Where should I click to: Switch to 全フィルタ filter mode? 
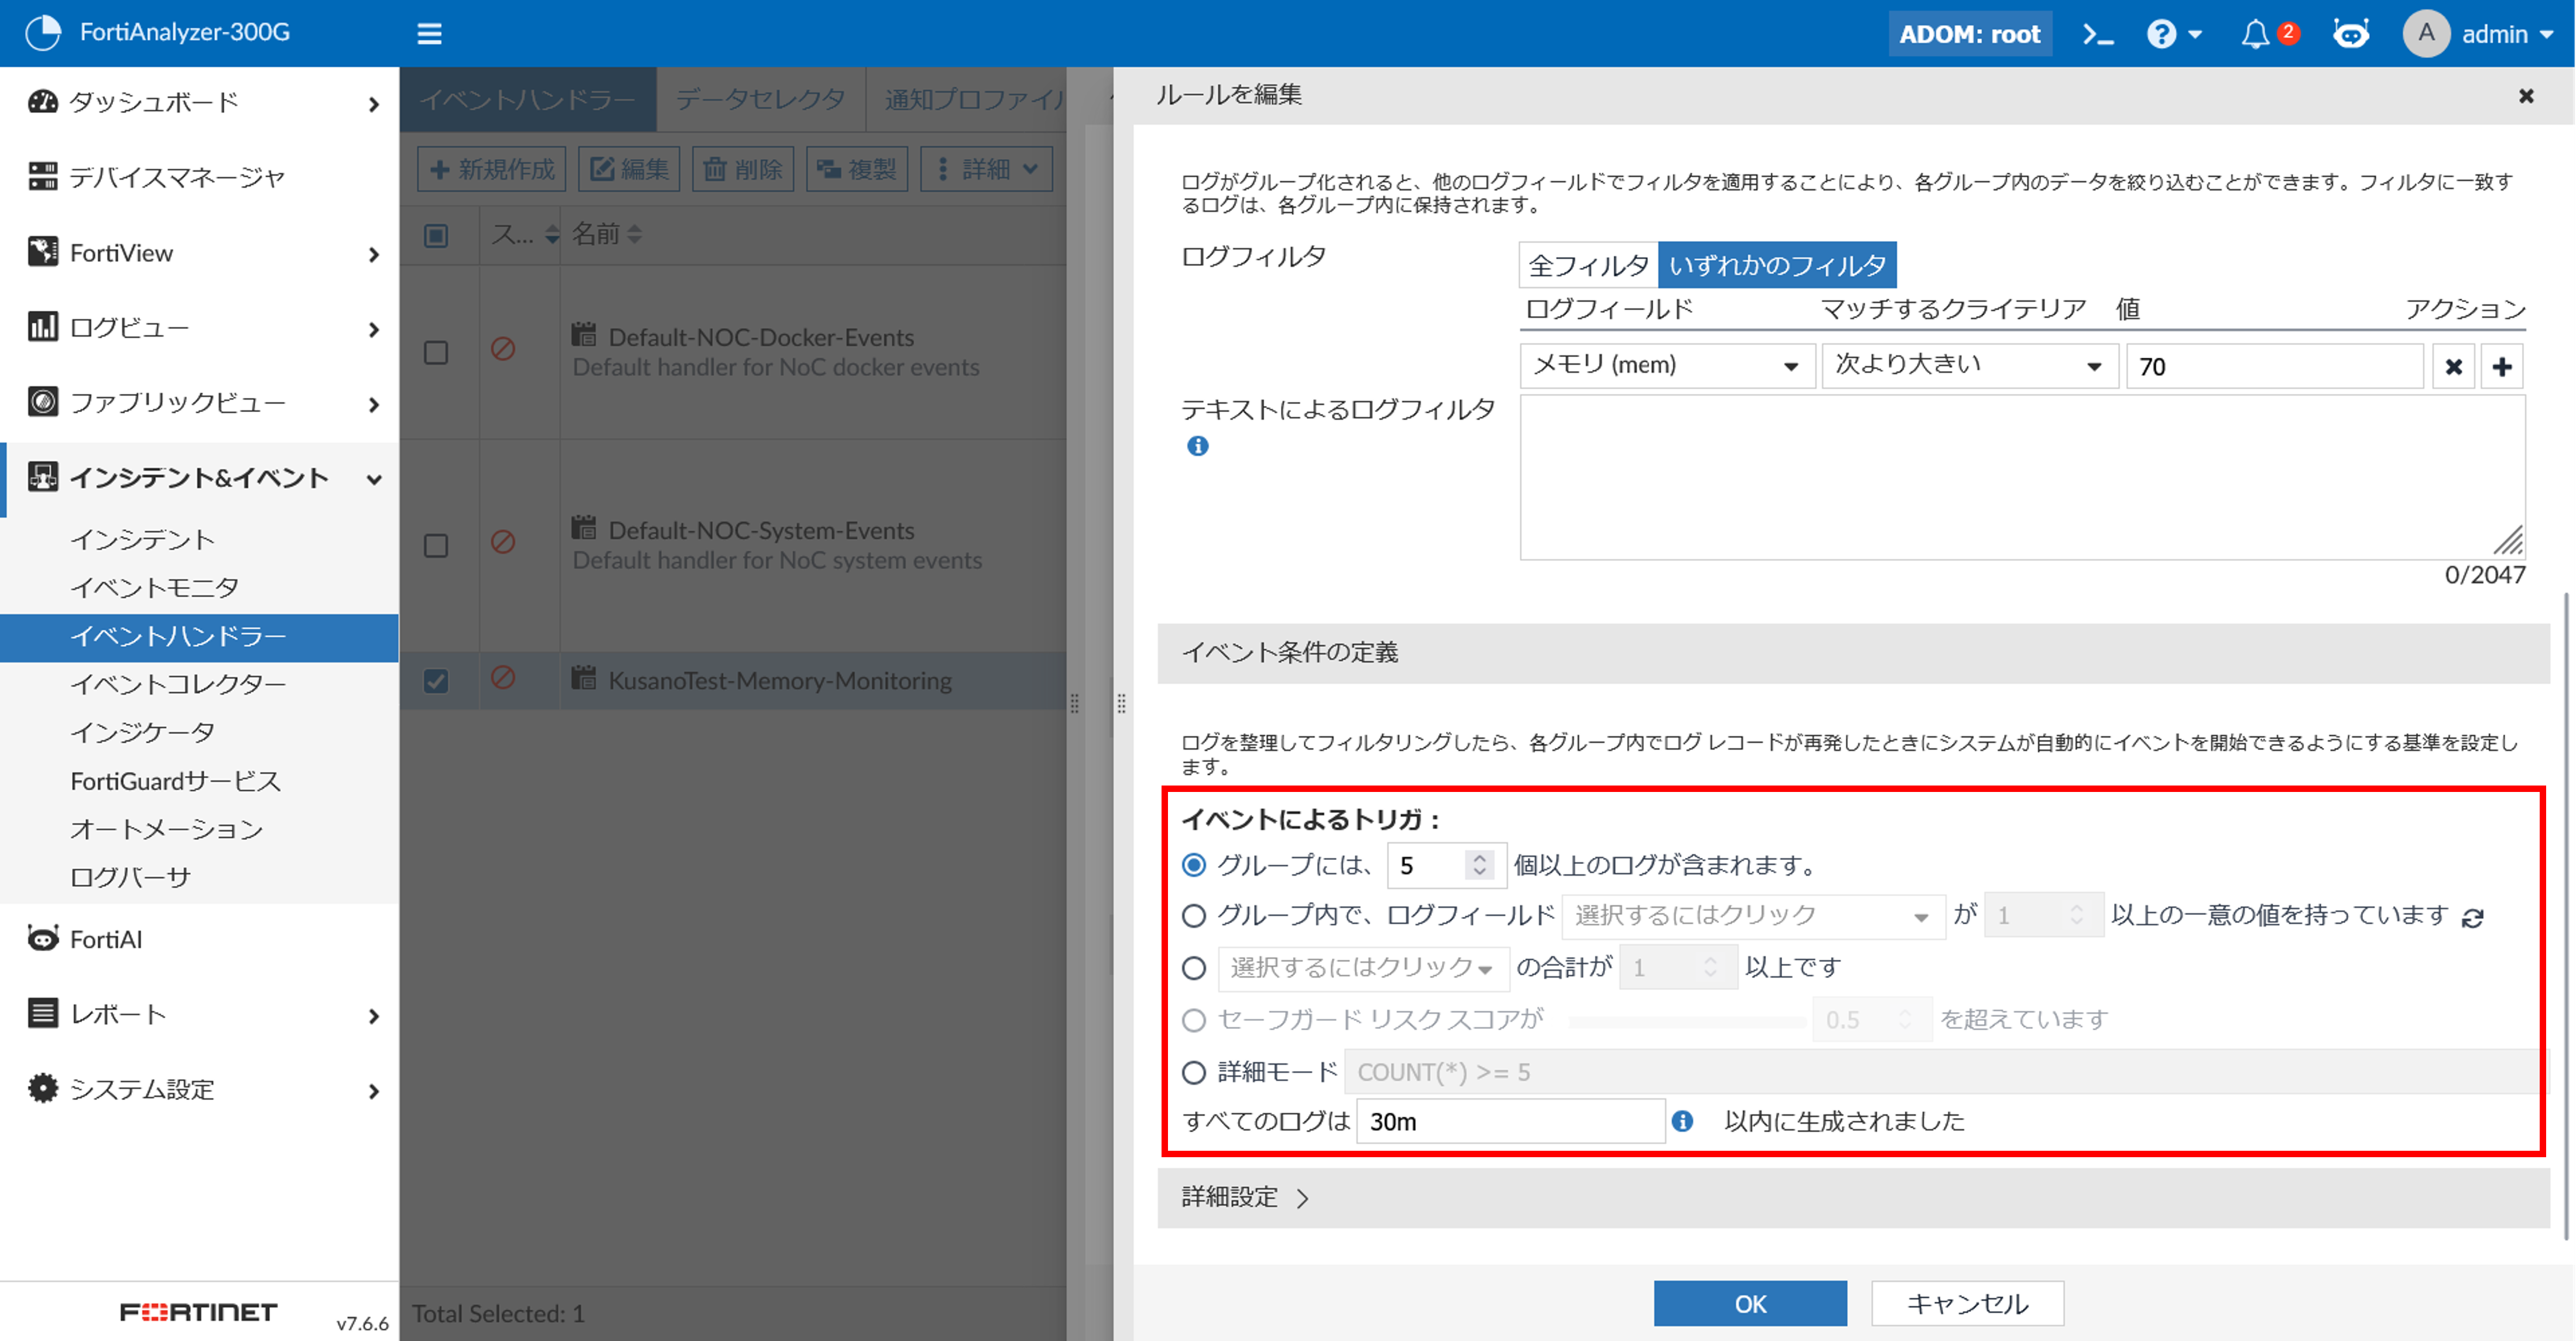1588,266
